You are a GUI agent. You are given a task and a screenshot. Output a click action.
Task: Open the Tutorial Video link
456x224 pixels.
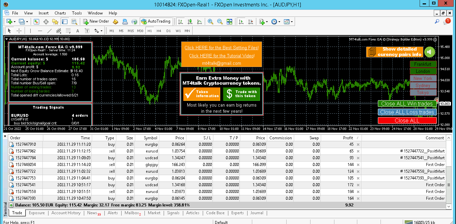pos(222,56)
